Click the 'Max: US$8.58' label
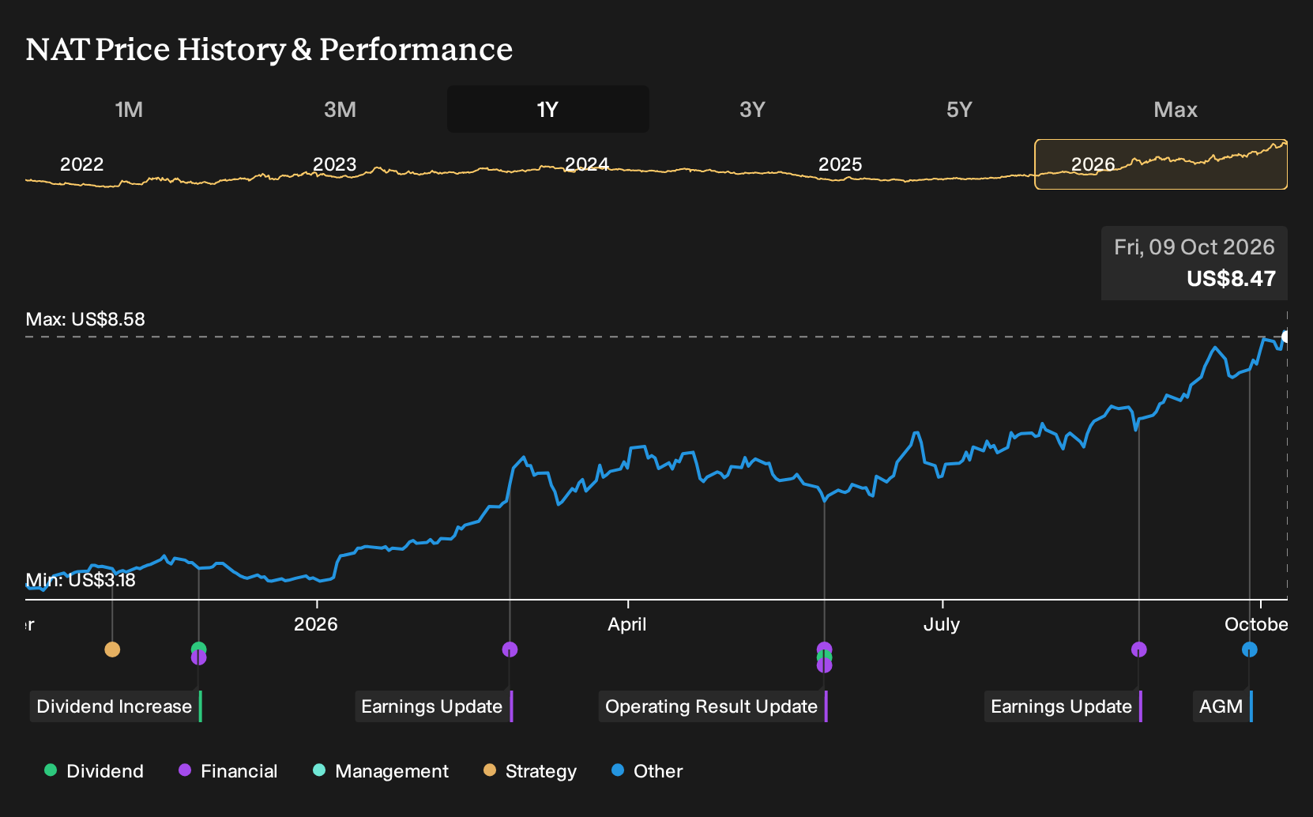 tap(85, 319)
